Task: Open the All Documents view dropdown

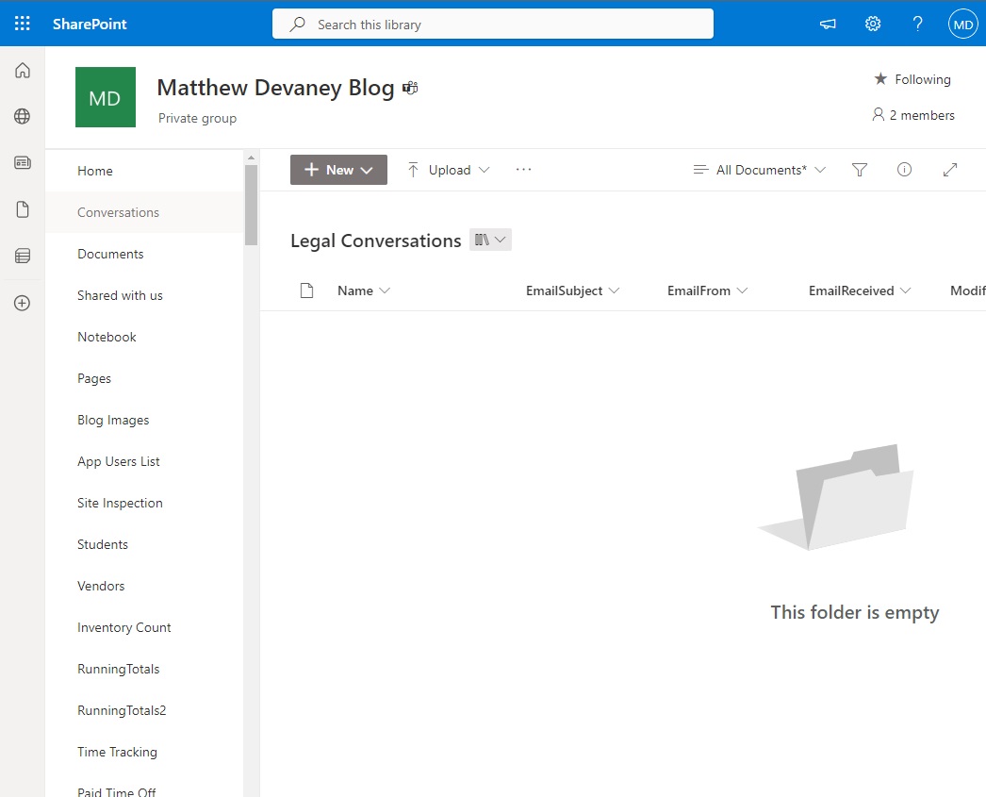Action: pyautogui.click(x=759, y=170)
